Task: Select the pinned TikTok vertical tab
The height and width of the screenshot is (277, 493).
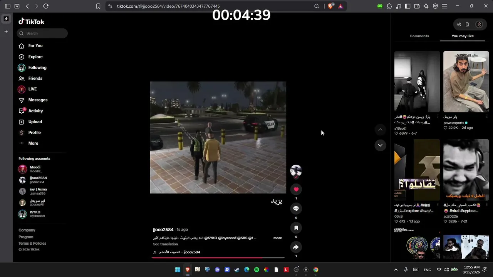Action: (x=6, y=19)
